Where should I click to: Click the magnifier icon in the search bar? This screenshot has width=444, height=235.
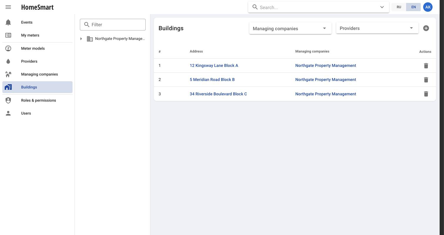pos(255,7)
